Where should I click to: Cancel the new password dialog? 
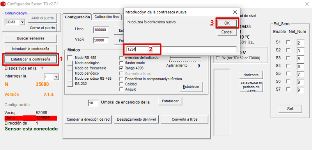[227, 32]
